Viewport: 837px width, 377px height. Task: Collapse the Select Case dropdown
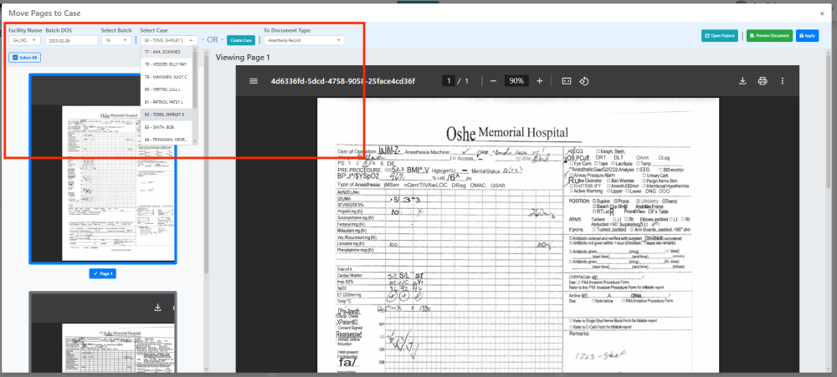point(169,40)
